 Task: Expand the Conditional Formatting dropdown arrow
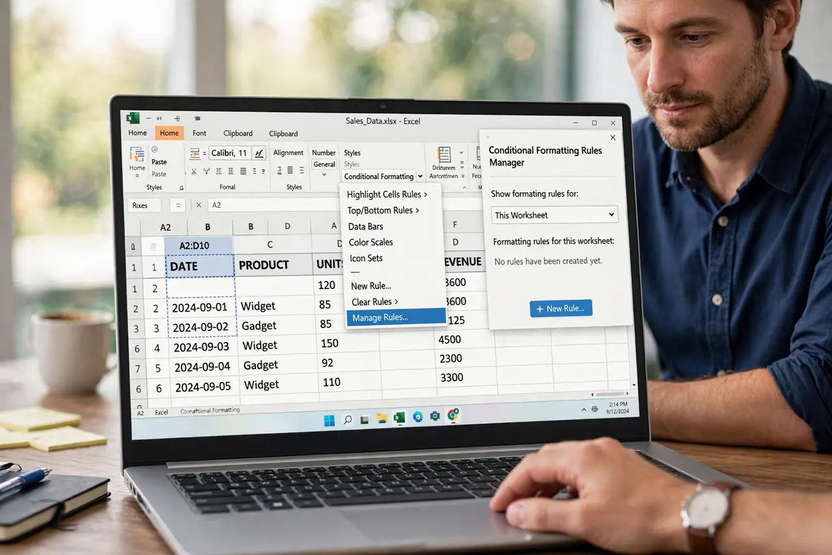(x=420, y=176)
